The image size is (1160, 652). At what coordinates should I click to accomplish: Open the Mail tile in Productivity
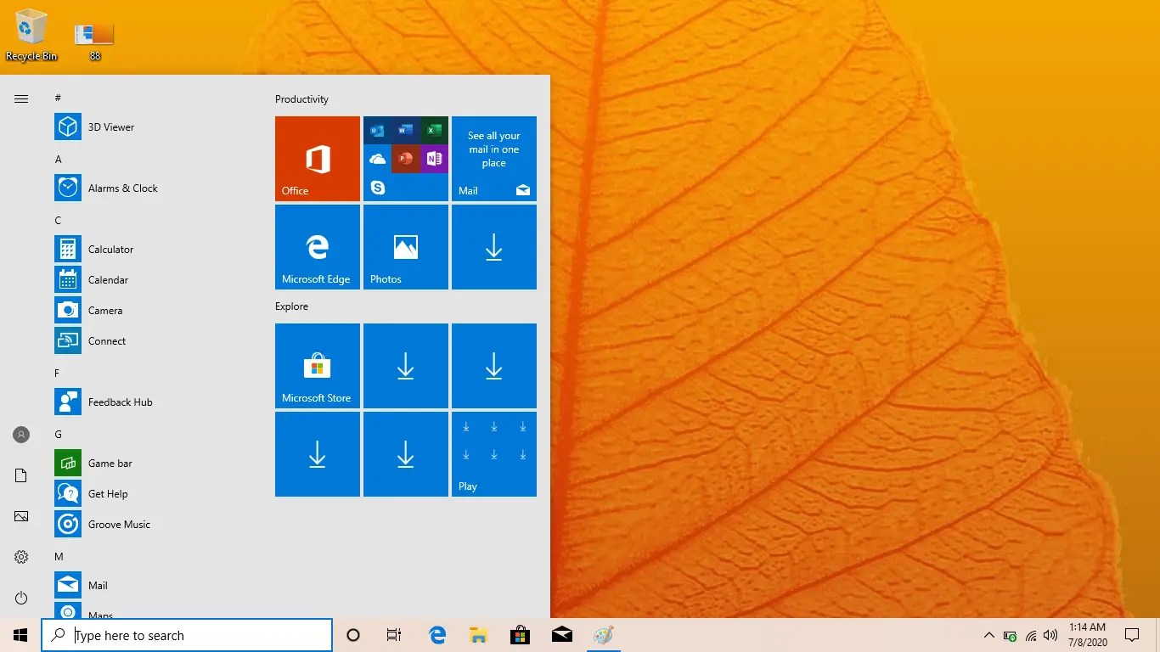click(494, 159)
